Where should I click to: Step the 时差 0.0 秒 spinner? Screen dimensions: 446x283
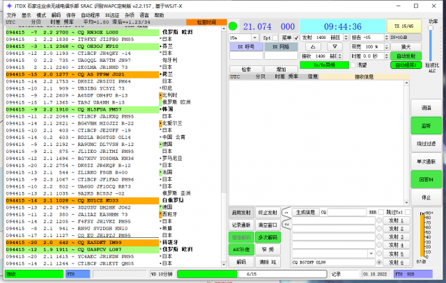(x=386, y=56)
